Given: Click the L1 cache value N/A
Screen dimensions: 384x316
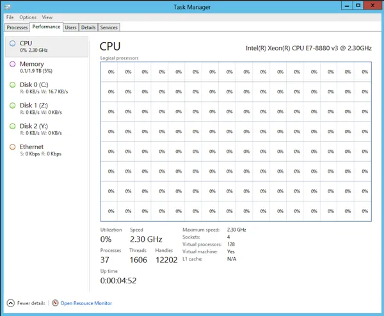Looking at the screenshot, I should (232, 259).
